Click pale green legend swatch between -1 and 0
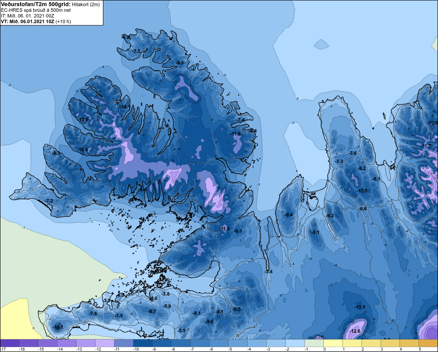The width and height of the screenshot is (438, 352). (314, 343)
